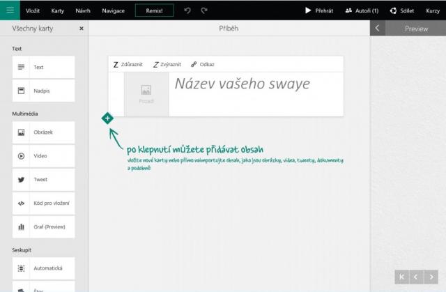Screen dimensions: 446x292
Task: Click the green plus add-content button
Action: (x=107, y=118)
